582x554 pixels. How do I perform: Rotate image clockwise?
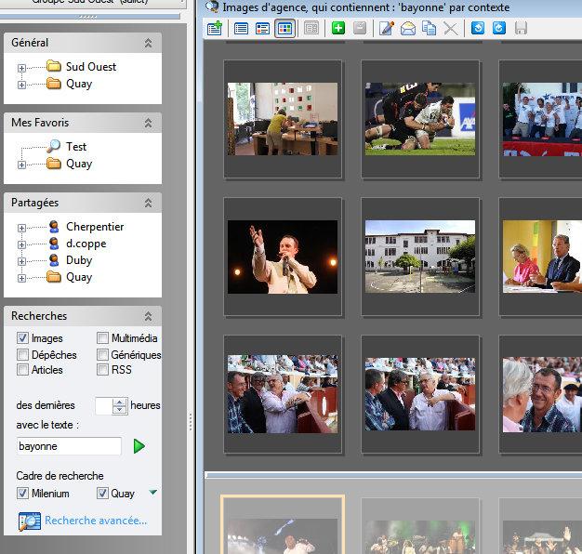(x=499, y=28)
